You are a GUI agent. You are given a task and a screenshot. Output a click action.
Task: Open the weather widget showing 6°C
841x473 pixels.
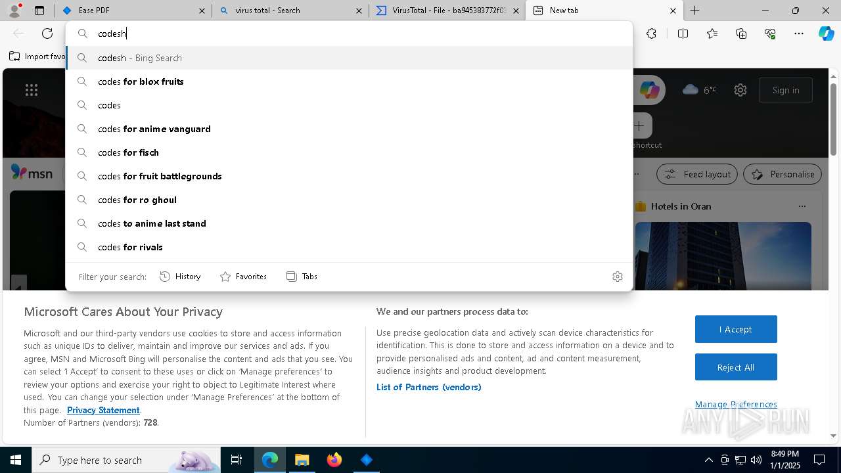click(x=700, y=90)
